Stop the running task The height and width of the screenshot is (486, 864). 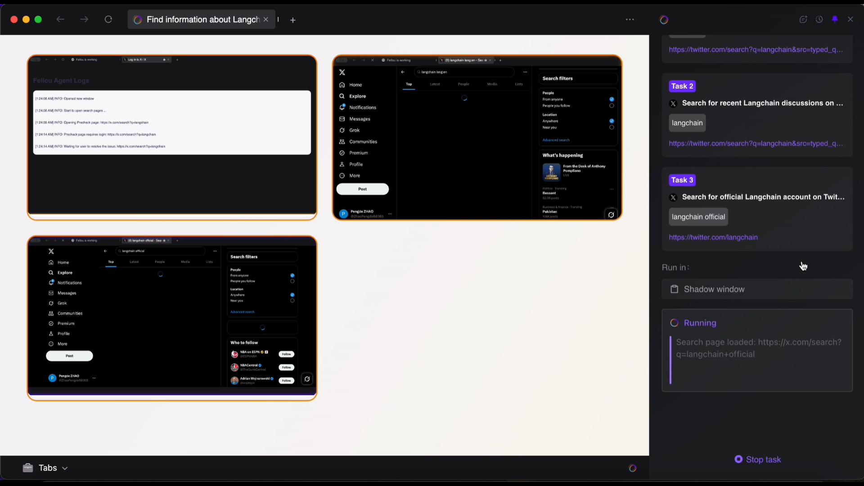tap(757, 459)
